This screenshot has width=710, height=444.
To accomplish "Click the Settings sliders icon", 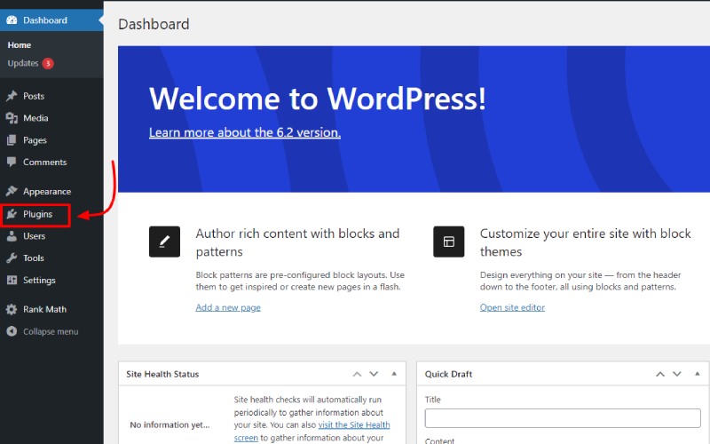I will click(x=12, y=280).
